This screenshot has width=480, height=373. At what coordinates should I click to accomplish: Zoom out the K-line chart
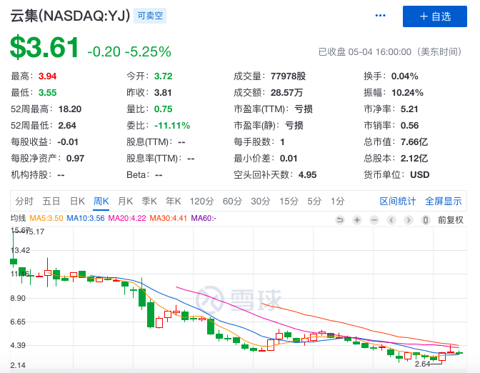[374, 219]
